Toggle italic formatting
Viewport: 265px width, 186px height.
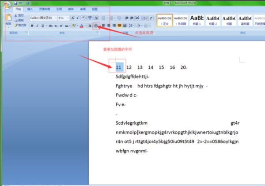click(37, 26)
